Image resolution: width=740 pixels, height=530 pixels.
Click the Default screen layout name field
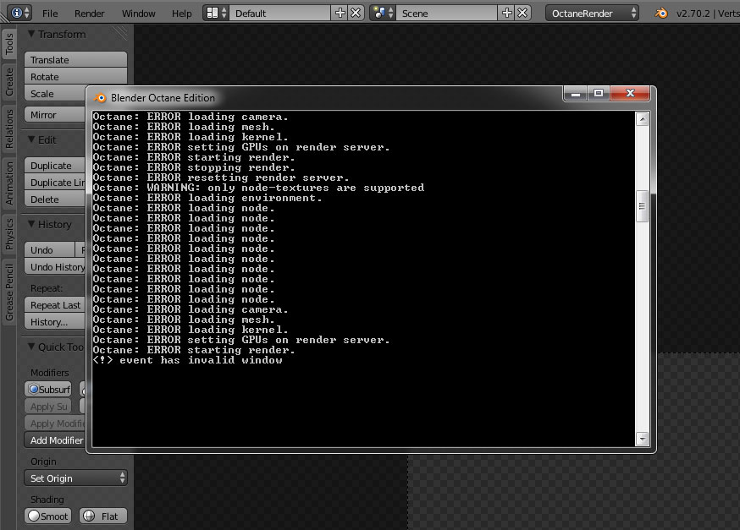coord(280,14)
